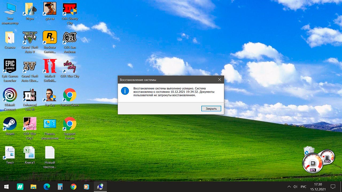Select the gta sa desktop icon
This screenshot has width=342, height=192.
click(x=50, y=12)
